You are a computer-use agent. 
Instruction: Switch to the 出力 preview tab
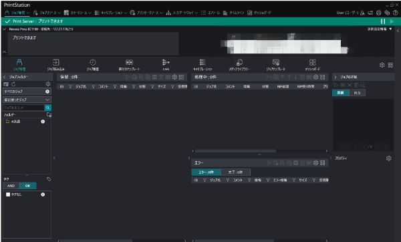(357, 93)
